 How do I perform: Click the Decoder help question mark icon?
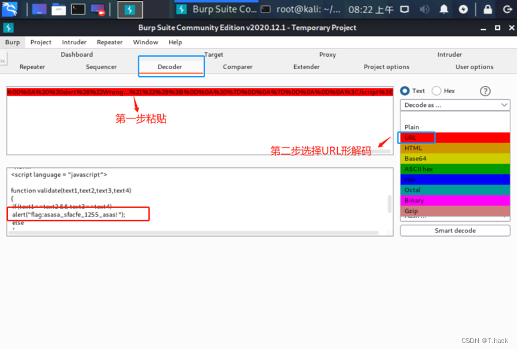[485, 91]
